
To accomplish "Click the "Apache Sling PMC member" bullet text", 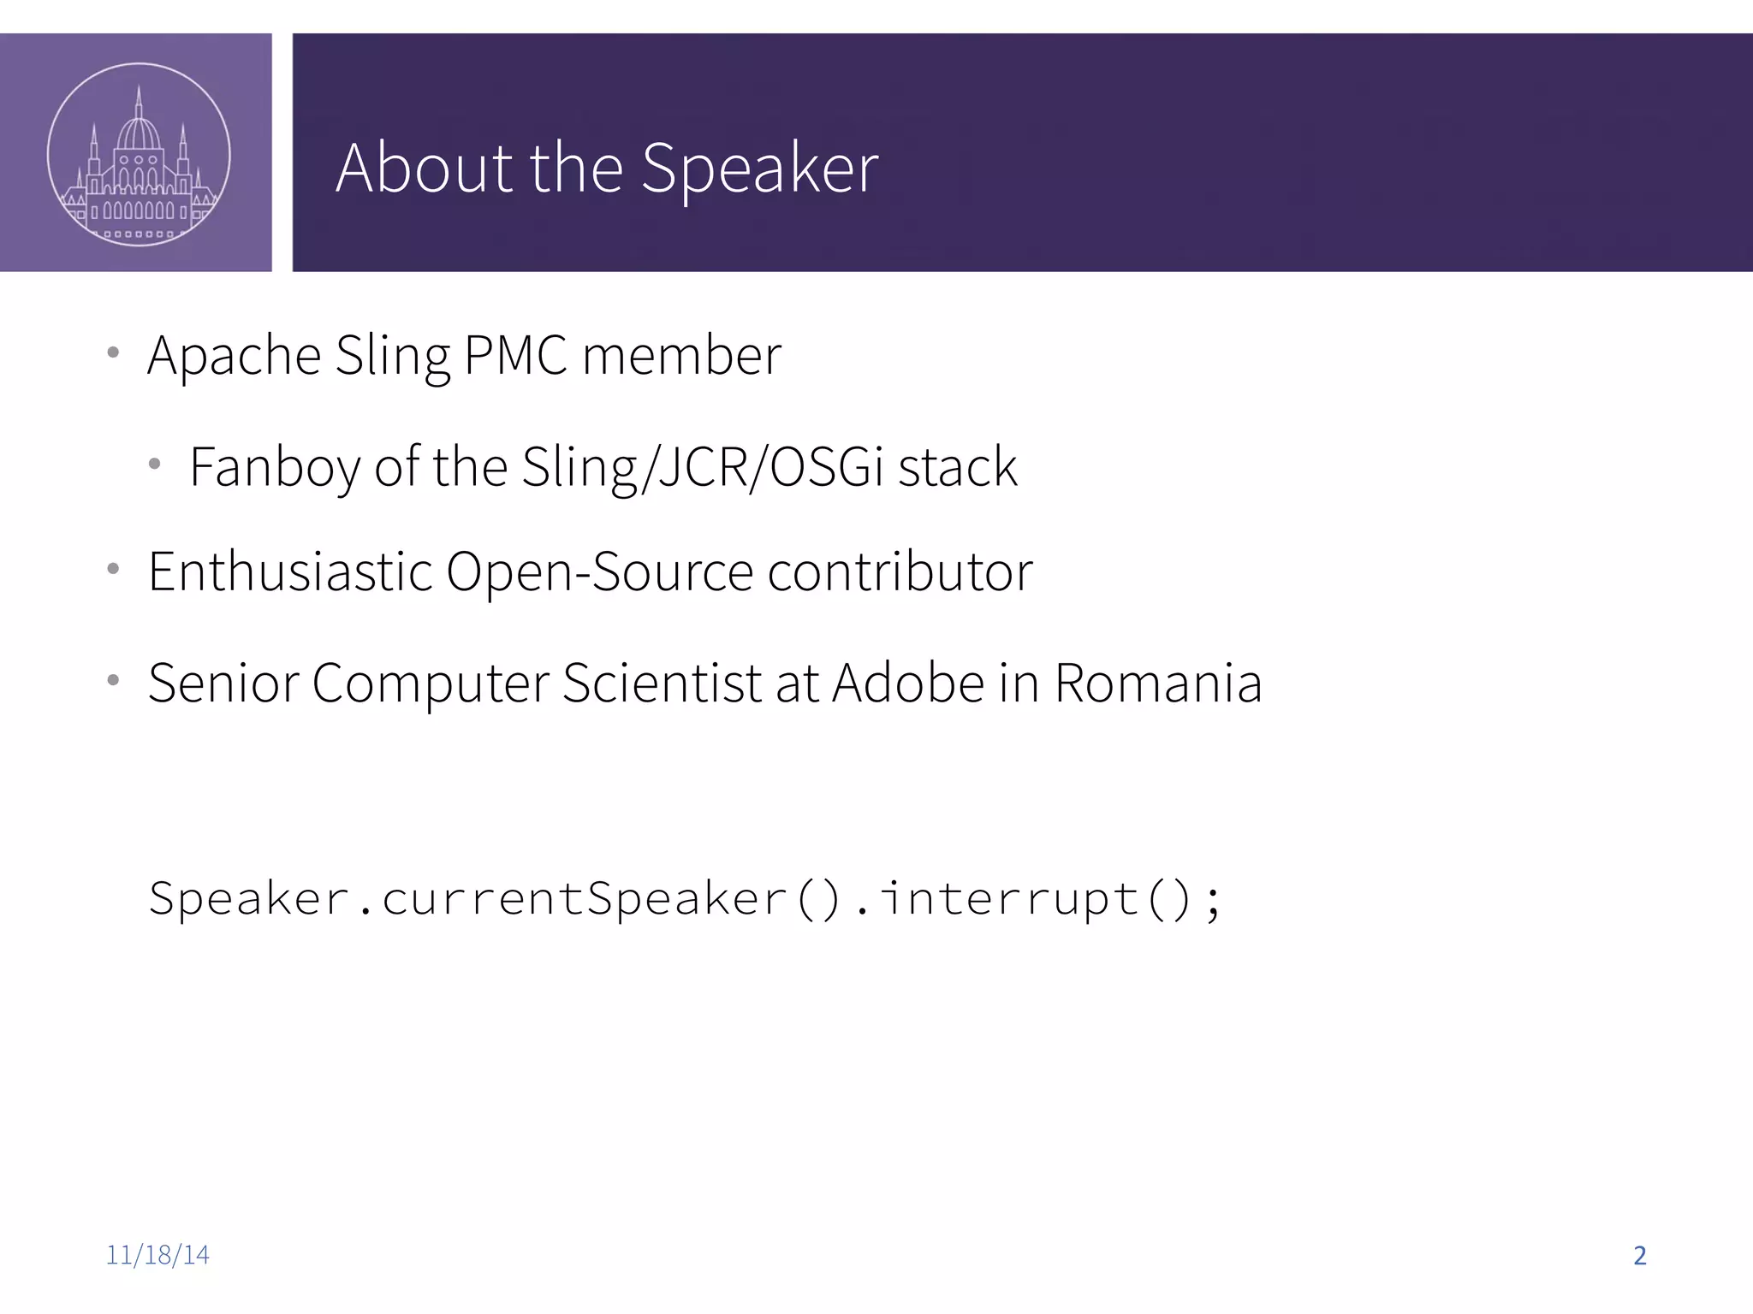I will click(x=464, y=355).
